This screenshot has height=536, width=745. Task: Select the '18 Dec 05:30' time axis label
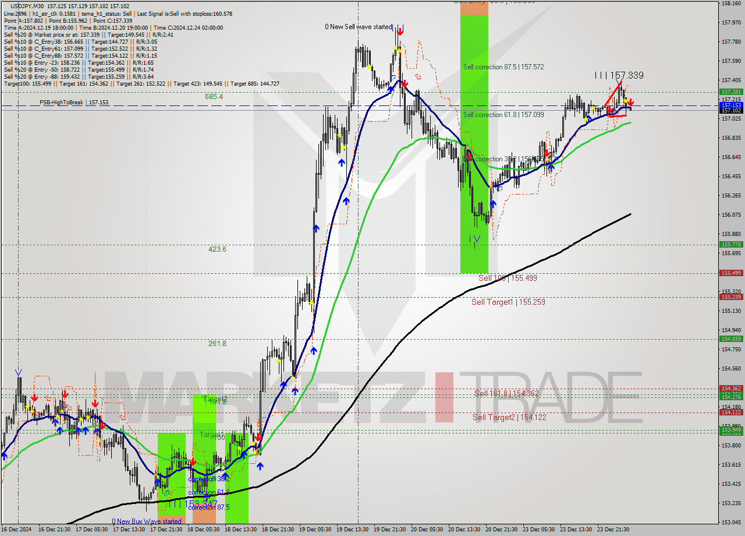(x=205, y=530)
